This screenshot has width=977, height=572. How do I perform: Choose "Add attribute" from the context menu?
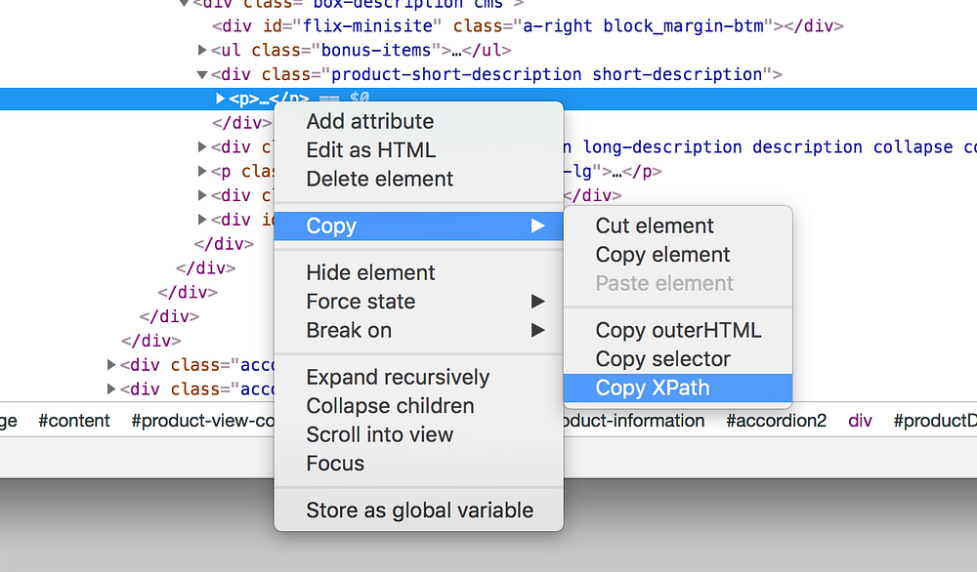pyautogui.click(x=369, y=121)
